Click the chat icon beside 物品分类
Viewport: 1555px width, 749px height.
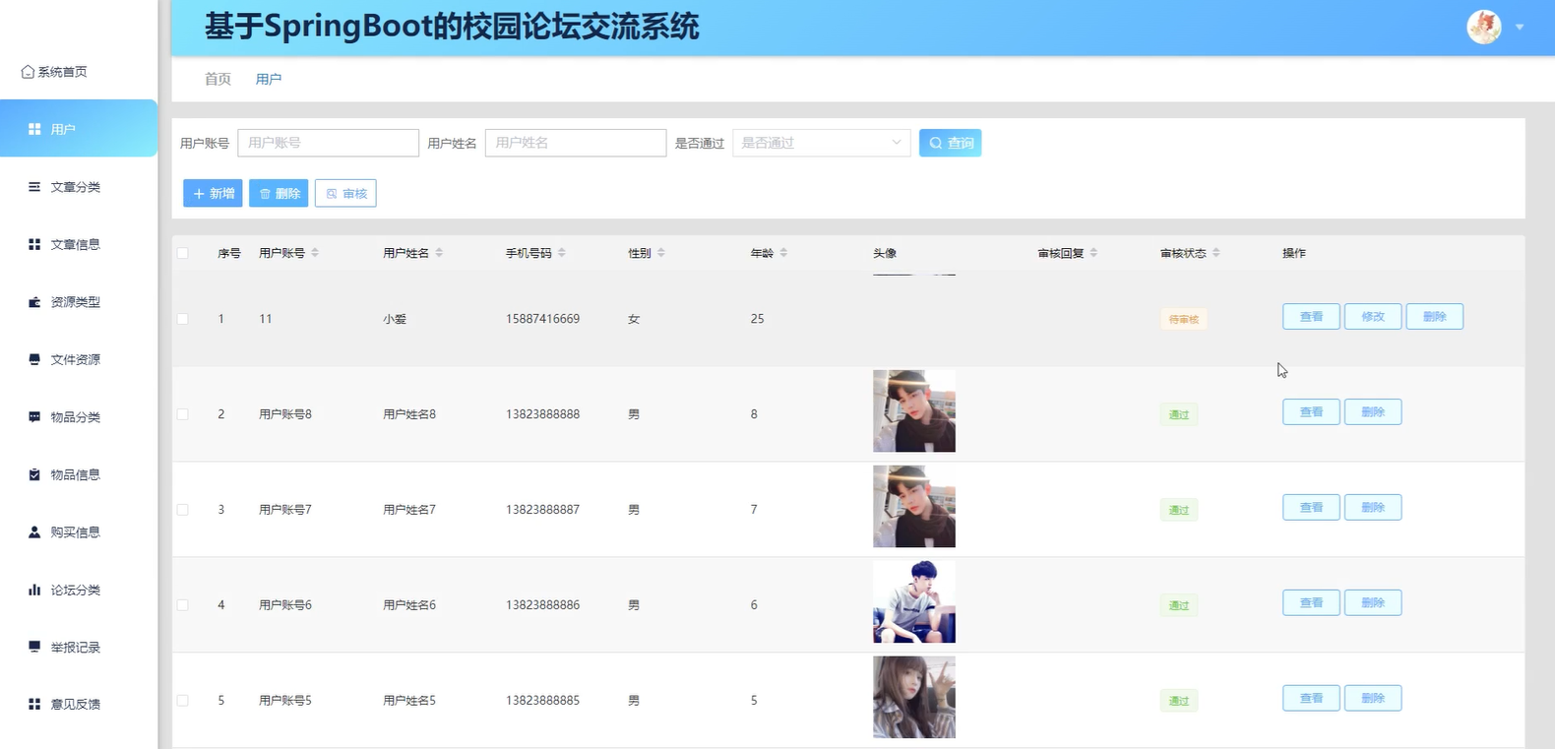click(x=34, y=417)
